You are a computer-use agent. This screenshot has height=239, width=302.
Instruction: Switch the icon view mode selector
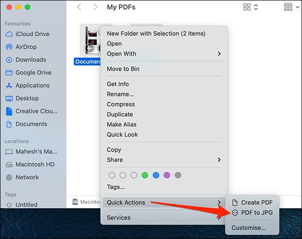[x=250, y=7]
